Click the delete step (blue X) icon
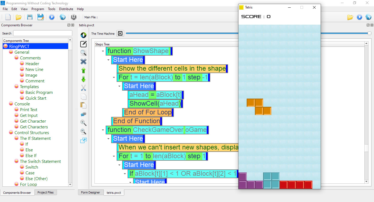 point(84,62)
